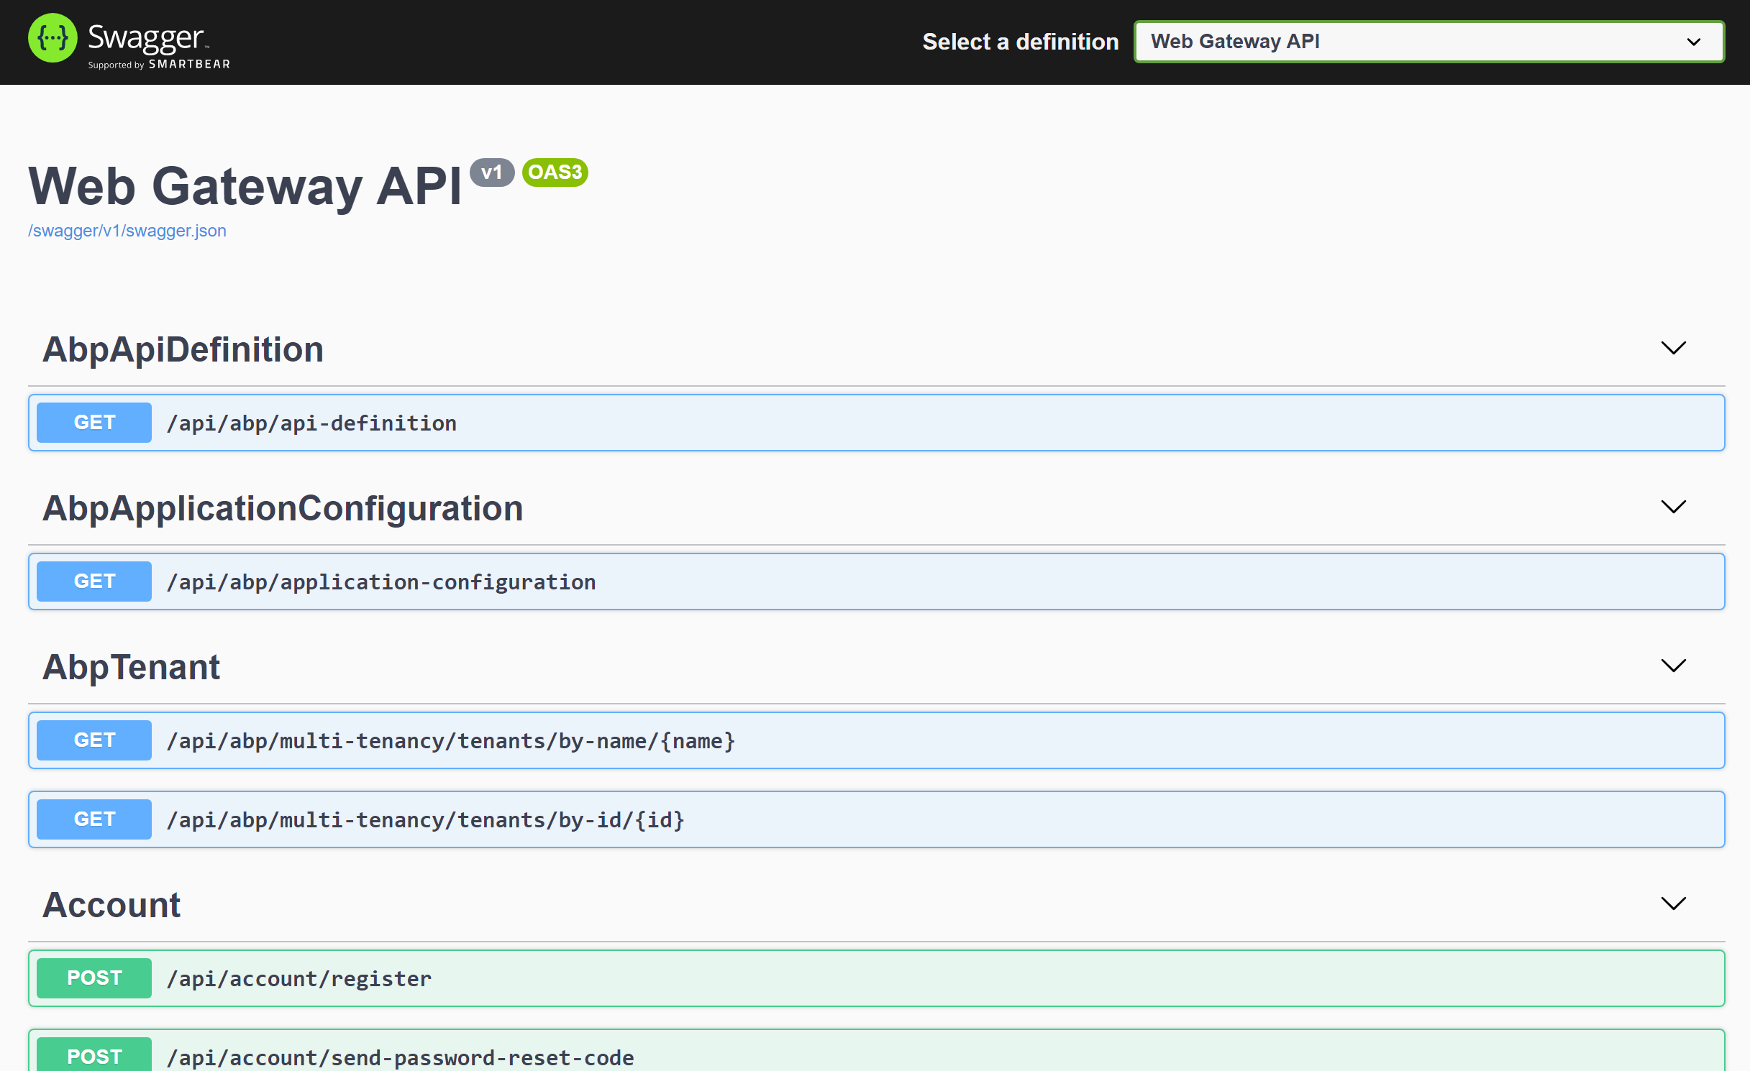Collapse the AbpTenant section chevron

(1673, 666)
